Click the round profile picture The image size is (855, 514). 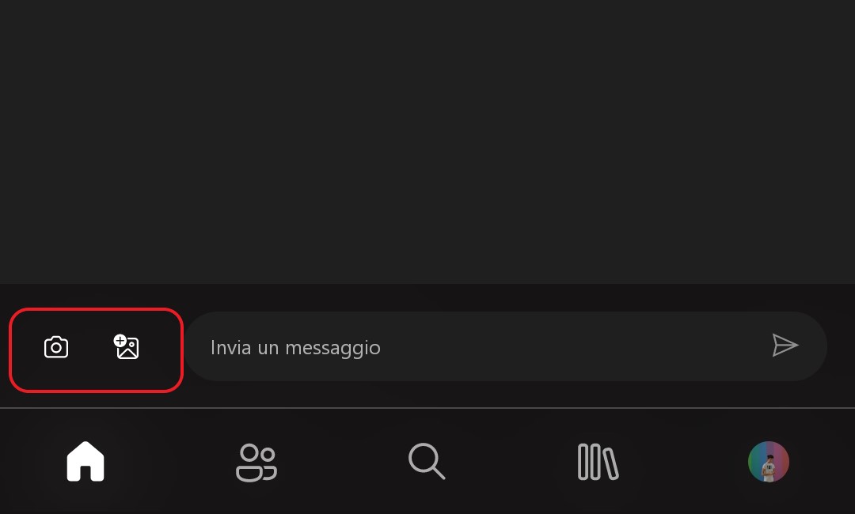click(x=768, y=462)
